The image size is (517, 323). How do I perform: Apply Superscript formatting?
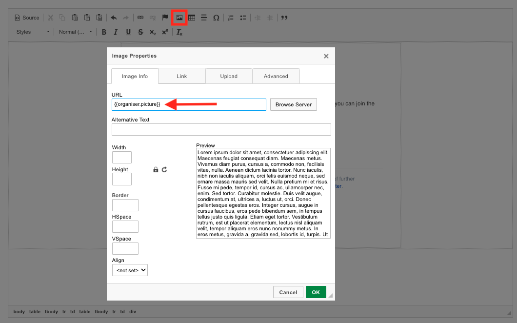pos(165,32)
